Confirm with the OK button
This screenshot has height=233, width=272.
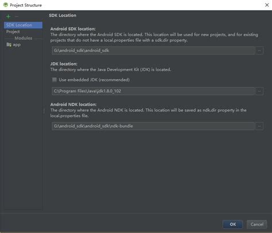pyautogui.click(x=233, y=224)
